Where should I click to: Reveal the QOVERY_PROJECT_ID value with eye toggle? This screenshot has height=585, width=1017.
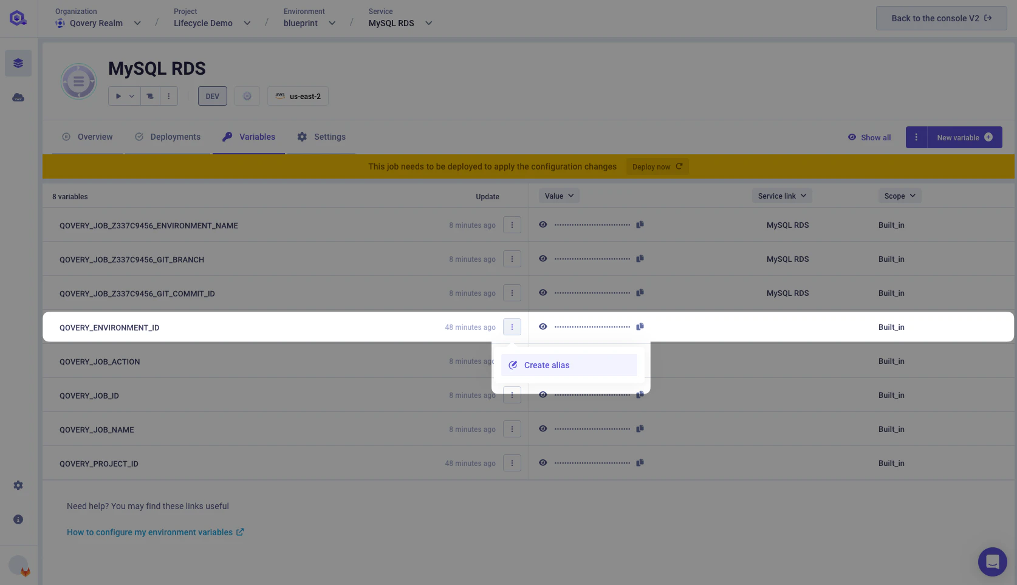pos(543,462)
